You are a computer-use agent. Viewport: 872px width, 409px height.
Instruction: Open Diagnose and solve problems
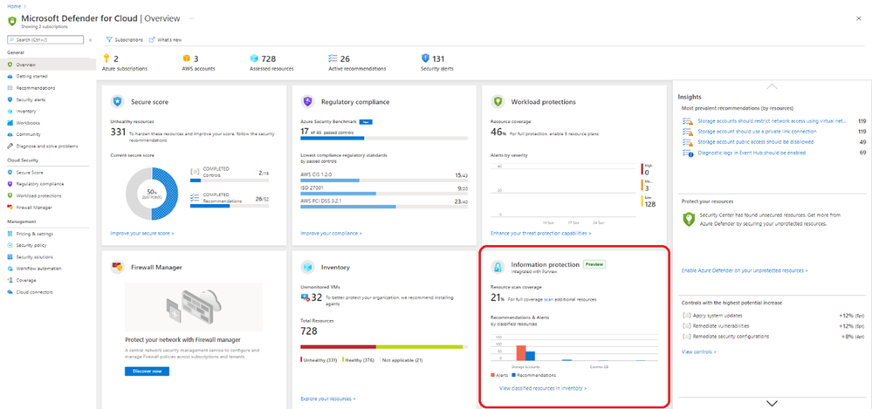(x=47, y=147)
